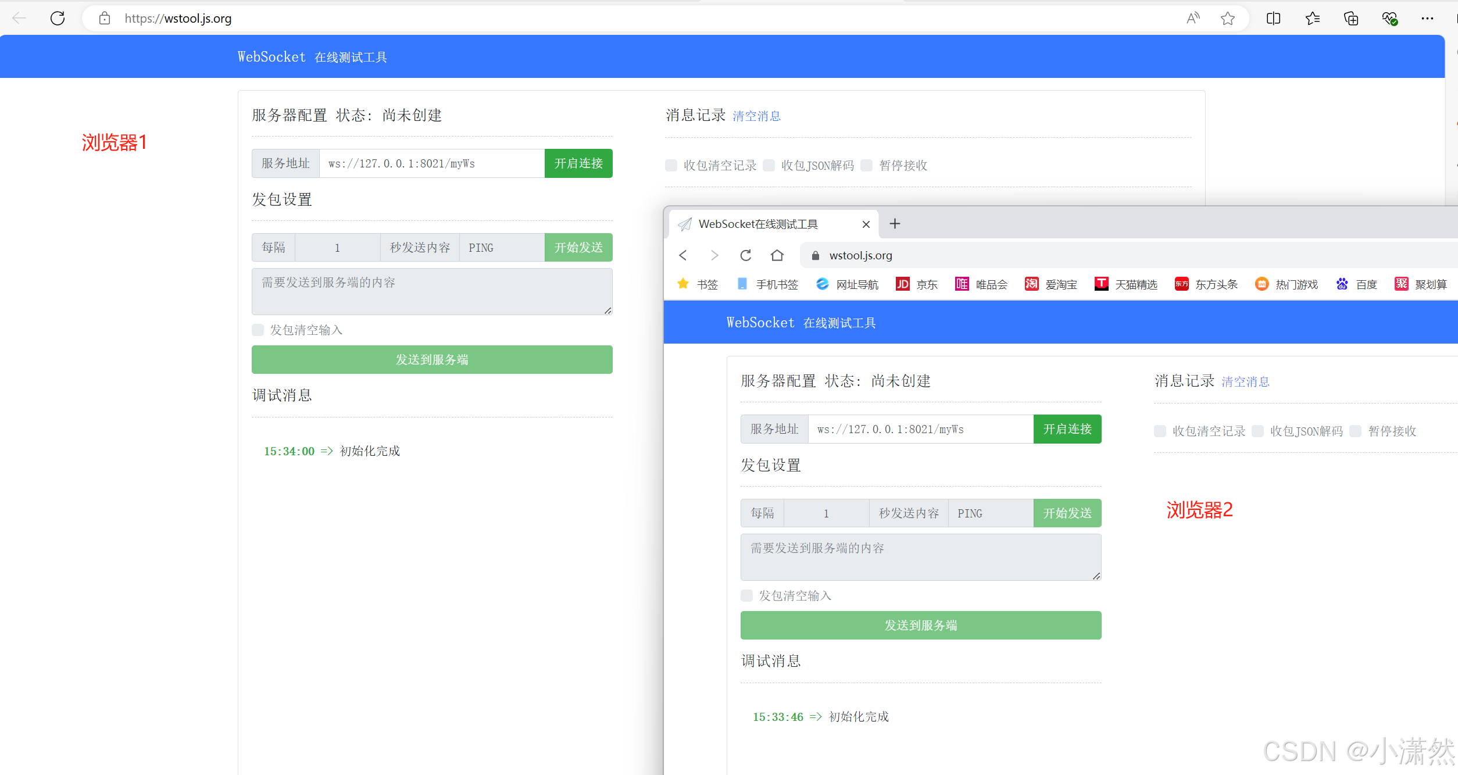Open 热门游戏 bookmark in browser 2

(1287, 284)
